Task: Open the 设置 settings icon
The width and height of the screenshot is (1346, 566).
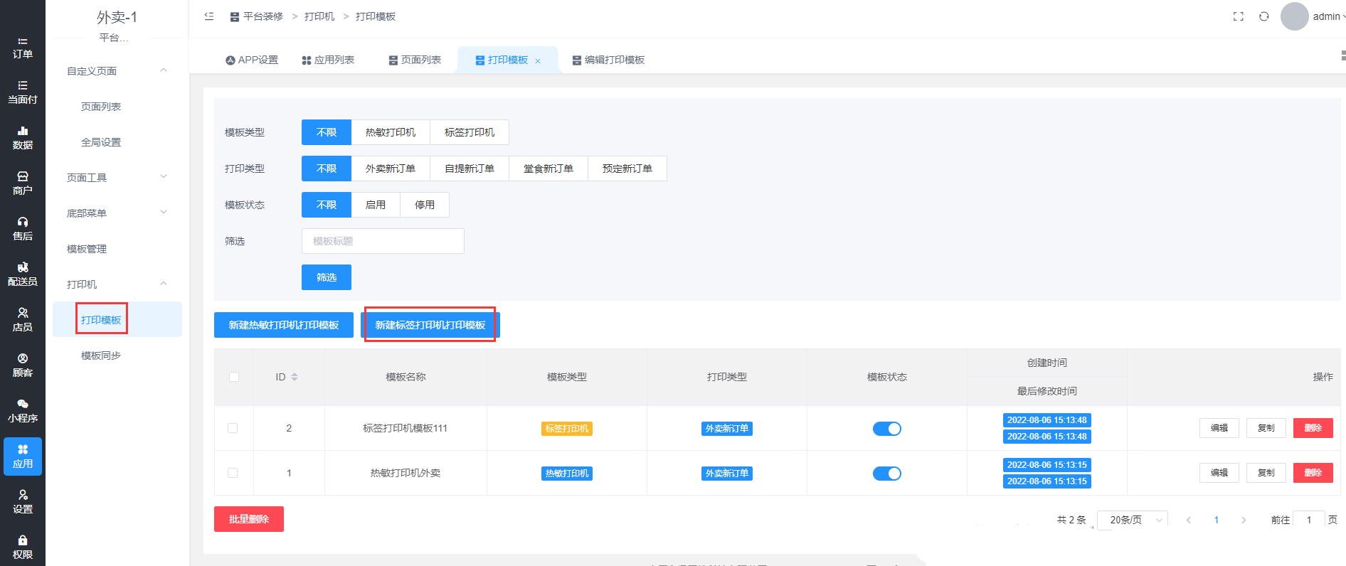Action: pos(23,502)
